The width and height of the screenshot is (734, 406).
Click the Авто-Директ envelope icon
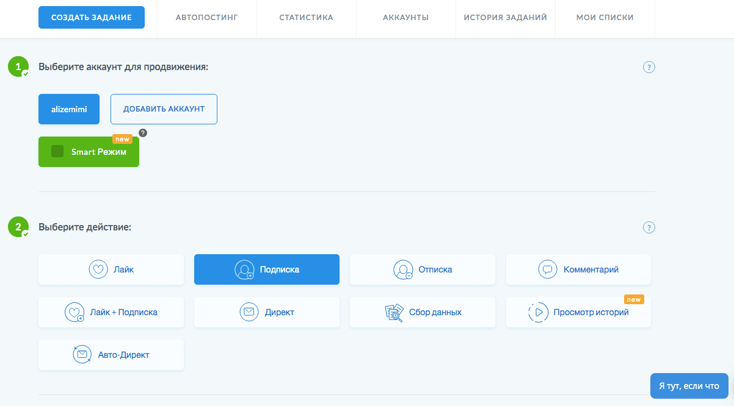82,355
